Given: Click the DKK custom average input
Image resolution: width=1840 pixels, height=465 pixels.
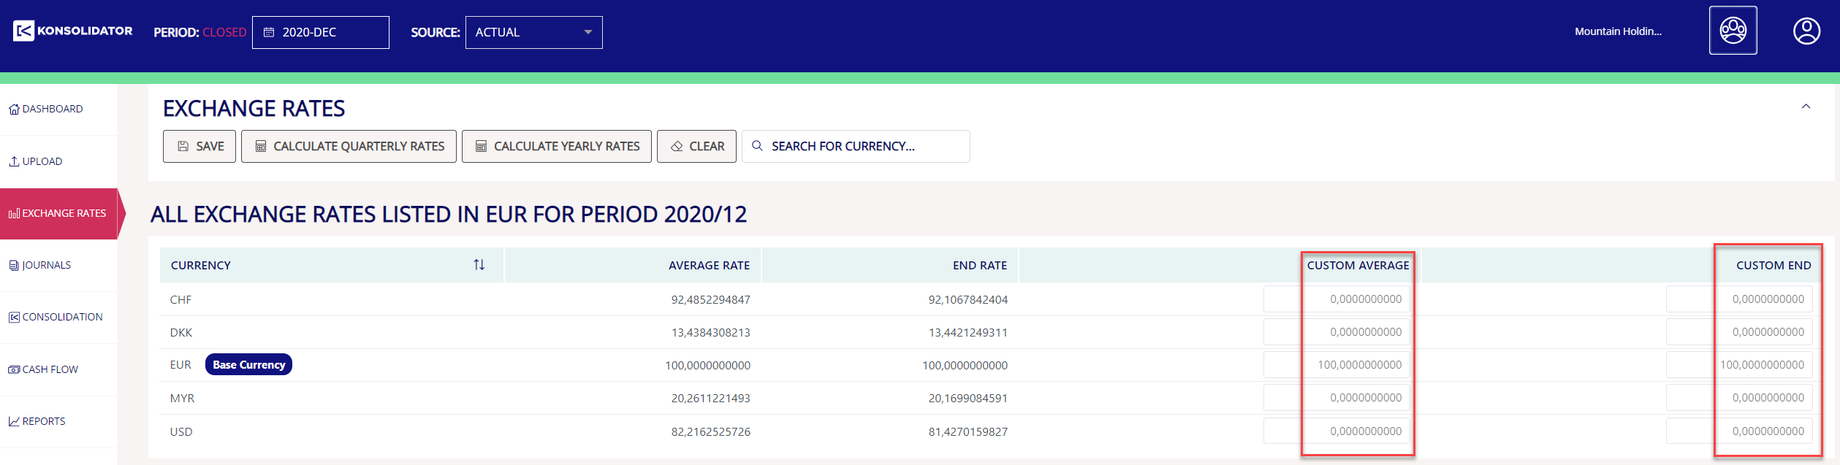Looking at the screenshot, I should (x=1337, y=332).
